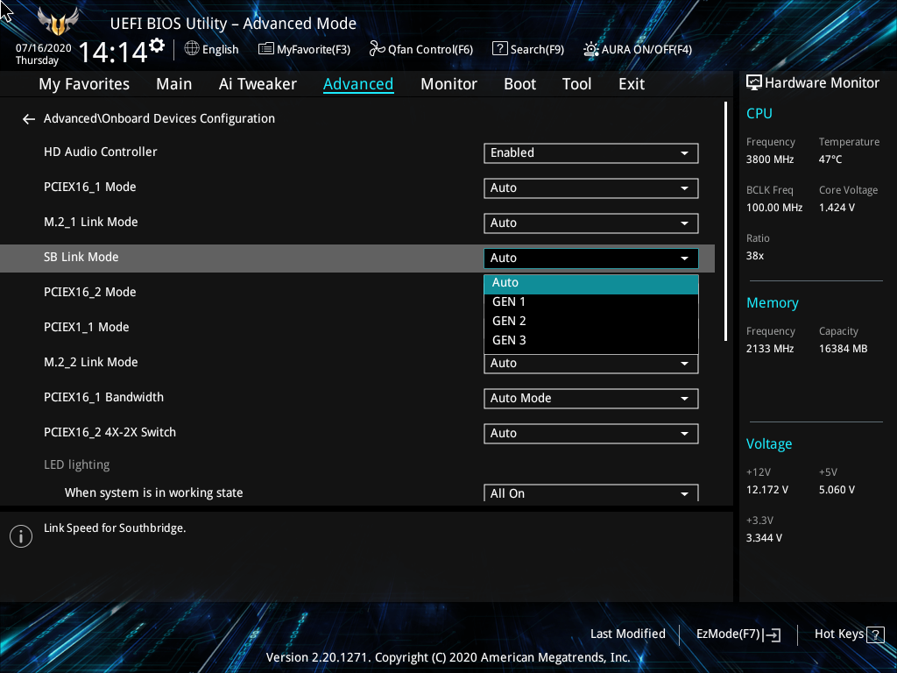Choose GEN 2 in SB Link Mode list

pyautogui.click(x=591, y=321)
